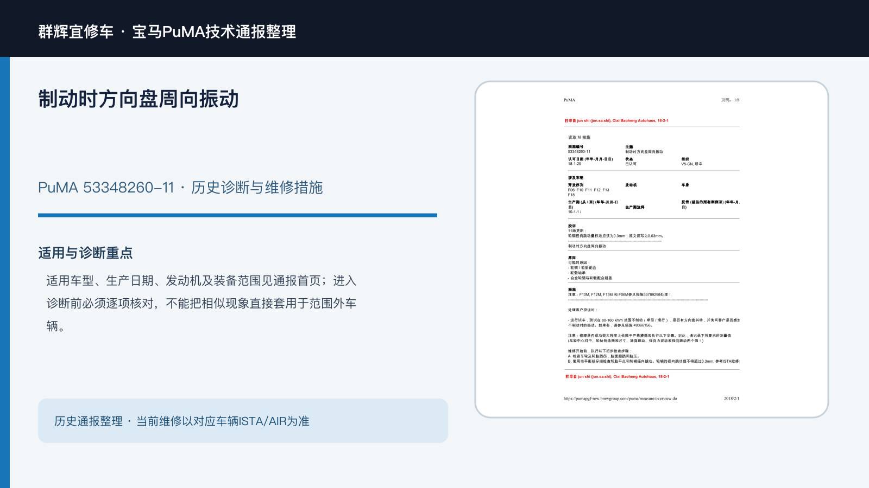Image resolution: width=869 pixels, height=488 pixels.
Task: Click the blue vertical accent bar at left edge
Action: (x=5, y=272)
